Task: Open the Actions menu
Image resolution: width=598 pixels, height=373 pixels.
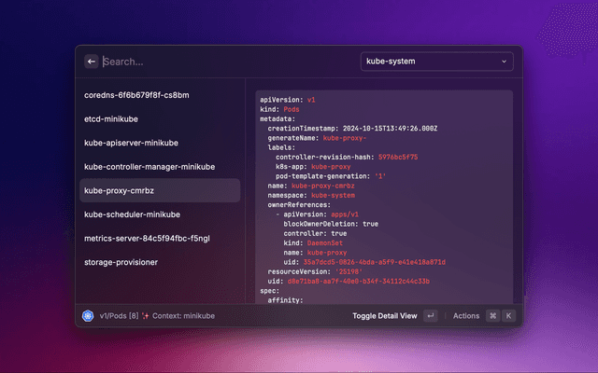Action: [465, 316]
